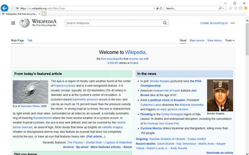
Task: Select the Main Page tab
Action: pyautogui.click(x=18, y=40)
